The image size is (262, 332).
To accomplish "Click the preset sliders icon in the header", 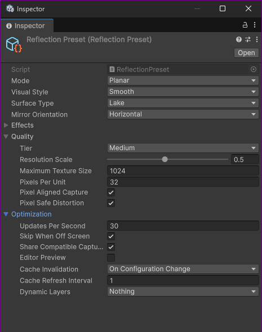I will point(248,39).
